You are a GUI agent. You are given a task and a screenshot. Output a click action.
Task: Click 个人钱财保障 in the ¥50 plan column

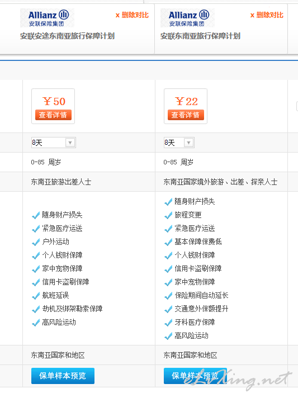[x=62, y=255]
